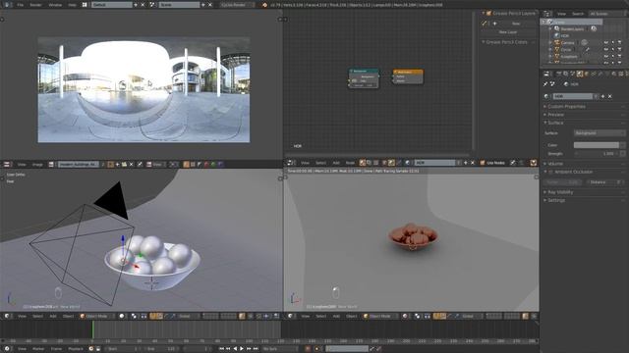This screenshot has width=629, height=353.
Task: Select the Camera object in the outliner
Action: coord(568,42)
